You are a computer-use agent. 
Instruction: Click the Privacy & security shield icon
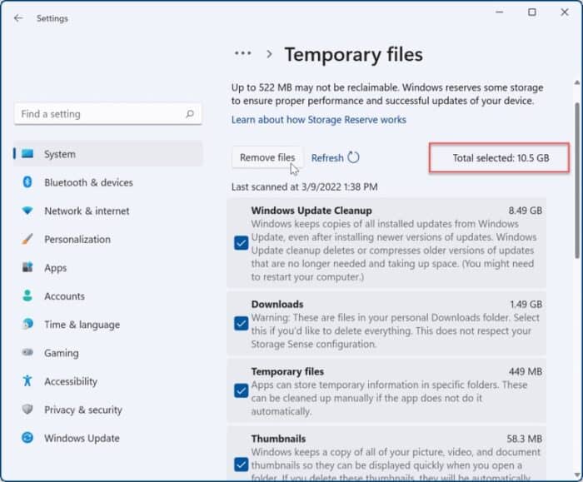click(27, 410)
